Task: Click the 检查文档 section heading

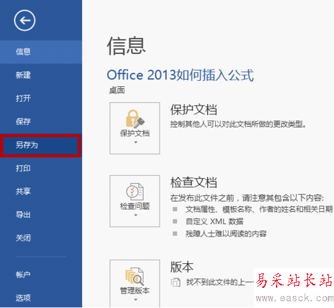Action: pyautogui.click(x=194, y=182)
